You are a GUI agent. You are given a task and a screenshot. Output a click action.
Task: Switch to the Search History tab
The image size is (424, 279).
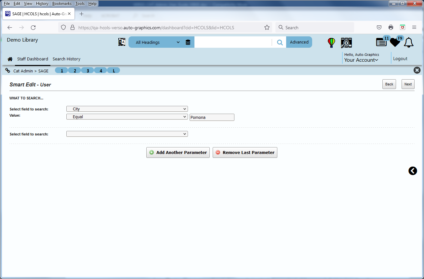[66, 59]
